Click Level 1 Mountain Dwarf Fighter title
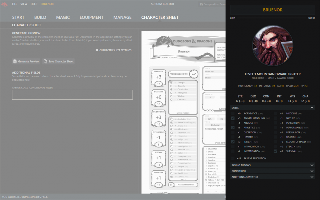320x200 pixels. pos(272,74)
